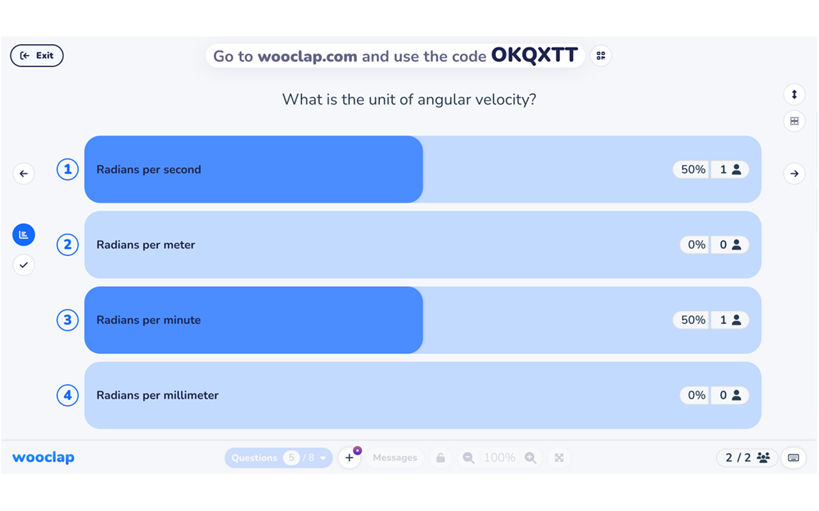Click the previous question arrow

[x=24, y=173]
